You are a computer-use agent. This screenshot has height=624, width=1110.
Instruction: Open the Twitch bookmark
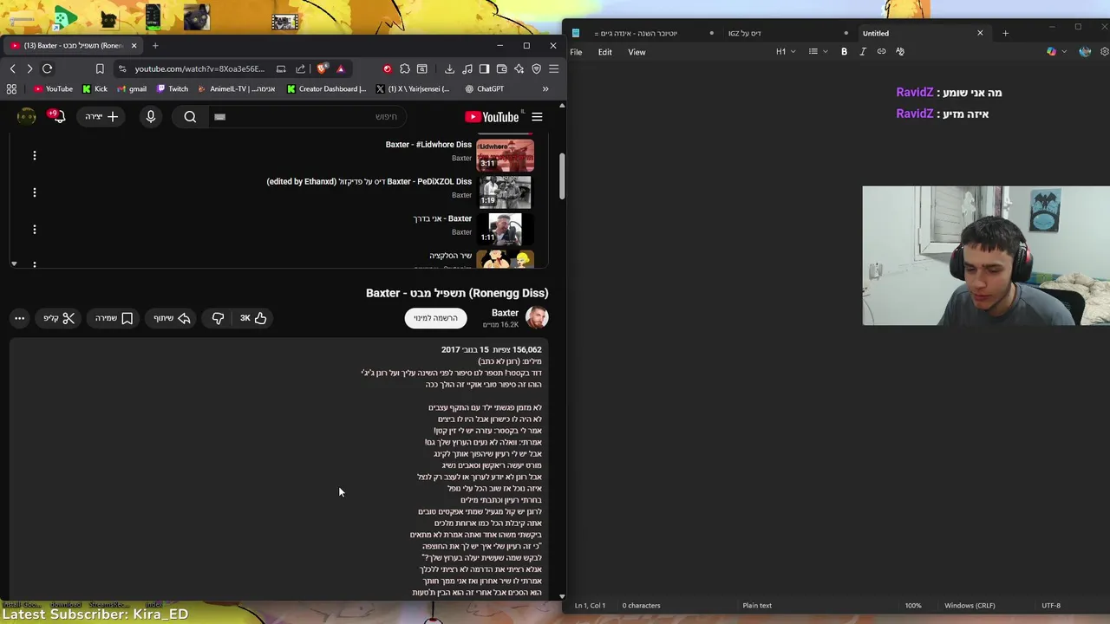(172, 88)
